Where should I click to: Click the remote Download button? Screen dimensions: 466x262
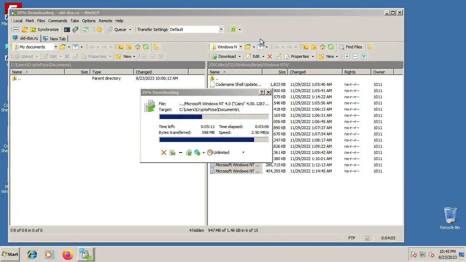coord(223,56)
